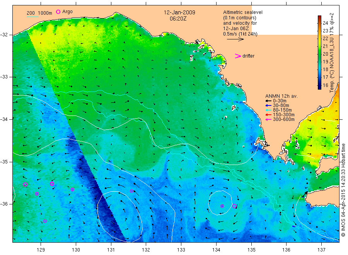Click the black 0-30m arrow in ANMN legend
Viewport: 348px width, 255px height.
(x=268, y=101)
